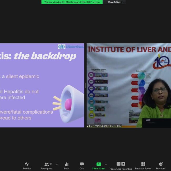171x171 pixels.
Task: Stop the recording
Action: click(123, 164)
